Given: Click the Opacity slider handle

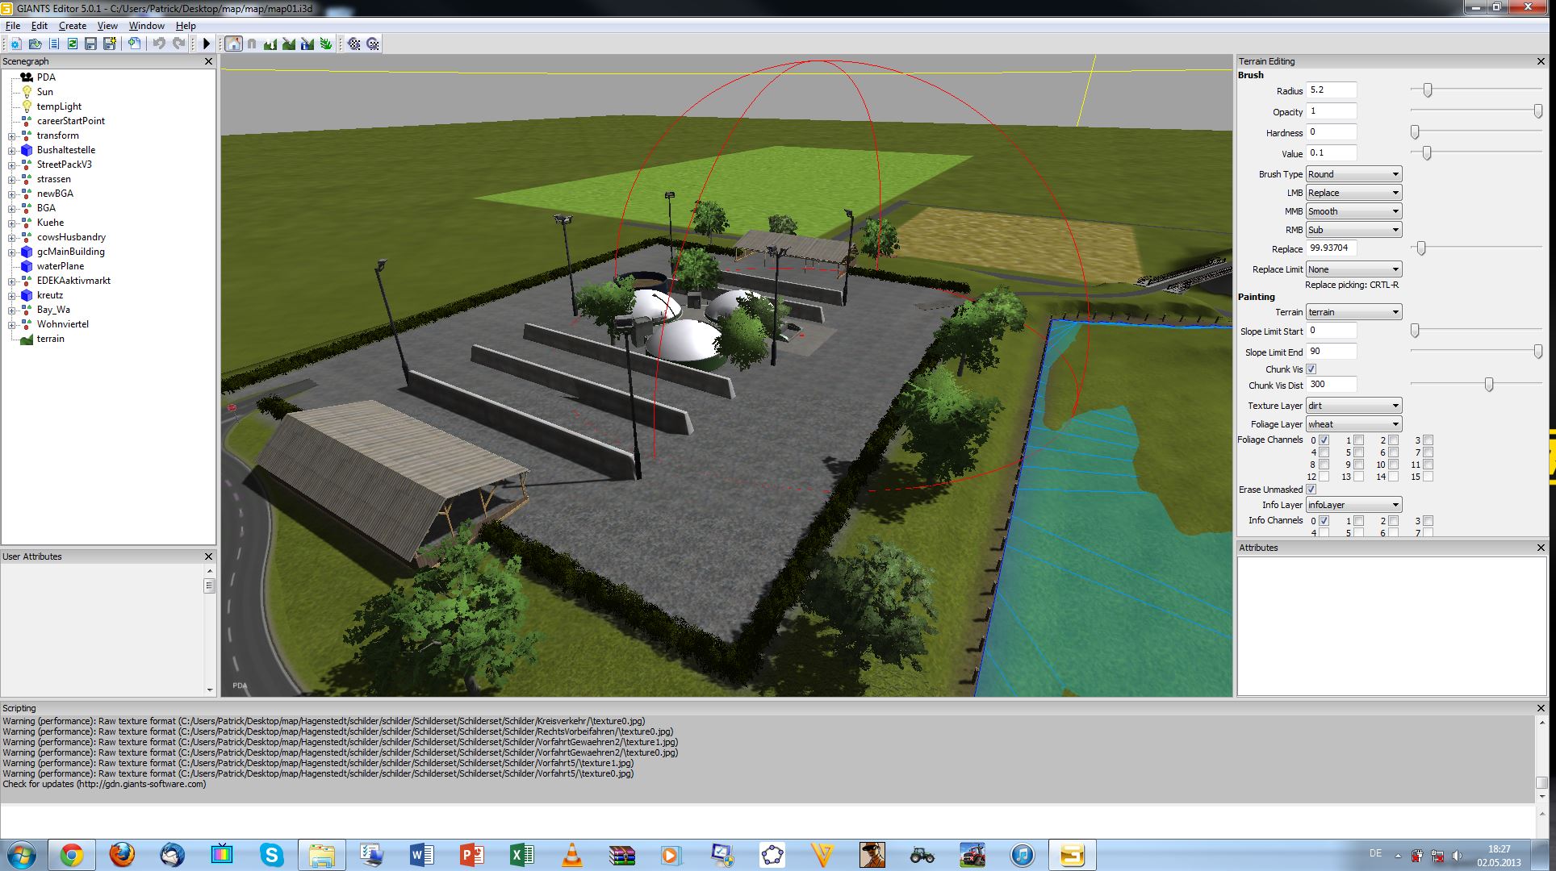Looking at the screenshot, I should pyautogui.click(x=1537, y=111).
